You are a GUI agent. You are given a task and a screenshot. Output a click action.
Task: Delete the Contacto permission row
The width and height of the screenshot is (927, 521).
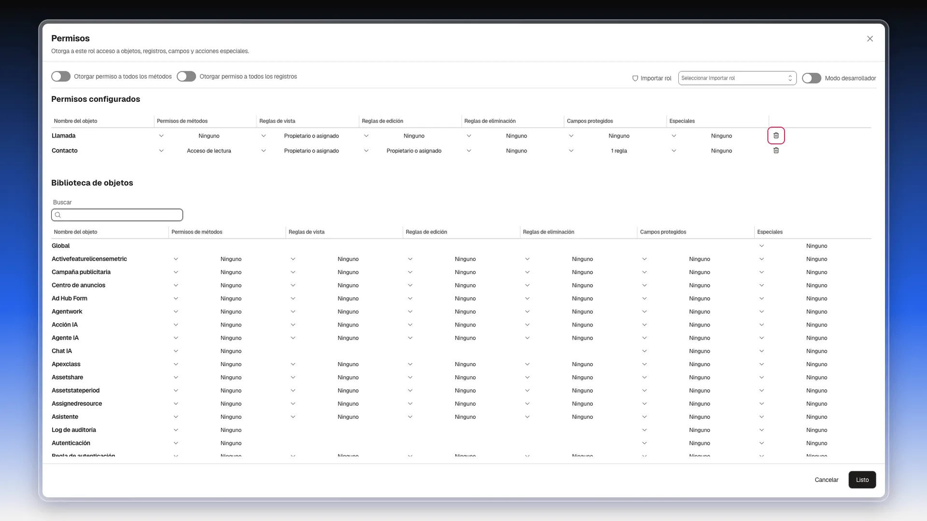pos(776,151)
